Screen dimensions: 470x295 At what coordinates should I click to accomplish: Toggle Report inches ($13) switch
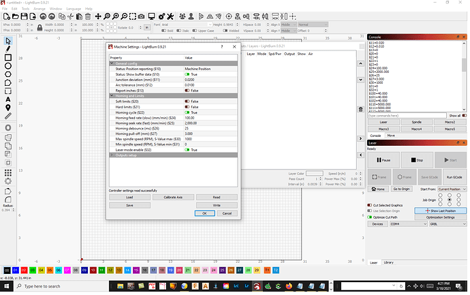pos(187,91)
